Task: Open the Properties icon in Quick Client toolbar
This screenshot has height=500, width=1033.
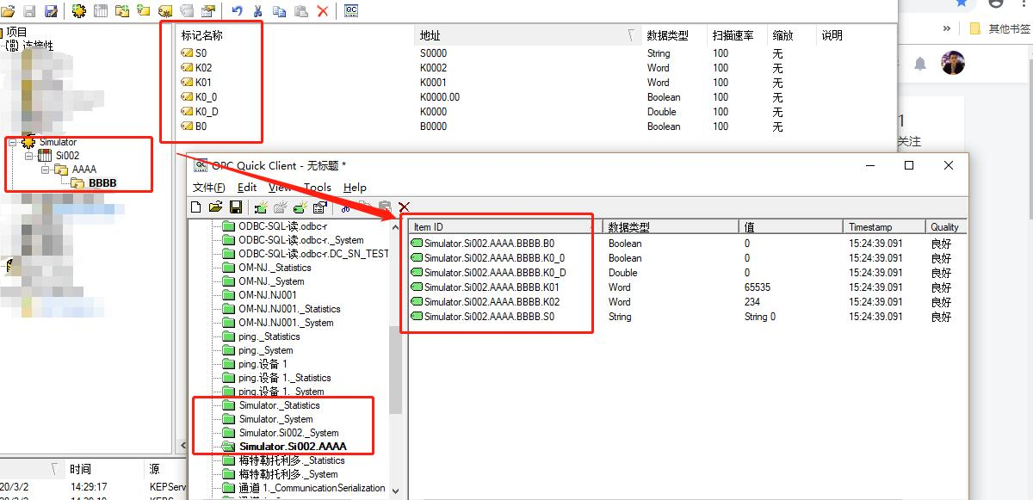Action: click(319, 207)
